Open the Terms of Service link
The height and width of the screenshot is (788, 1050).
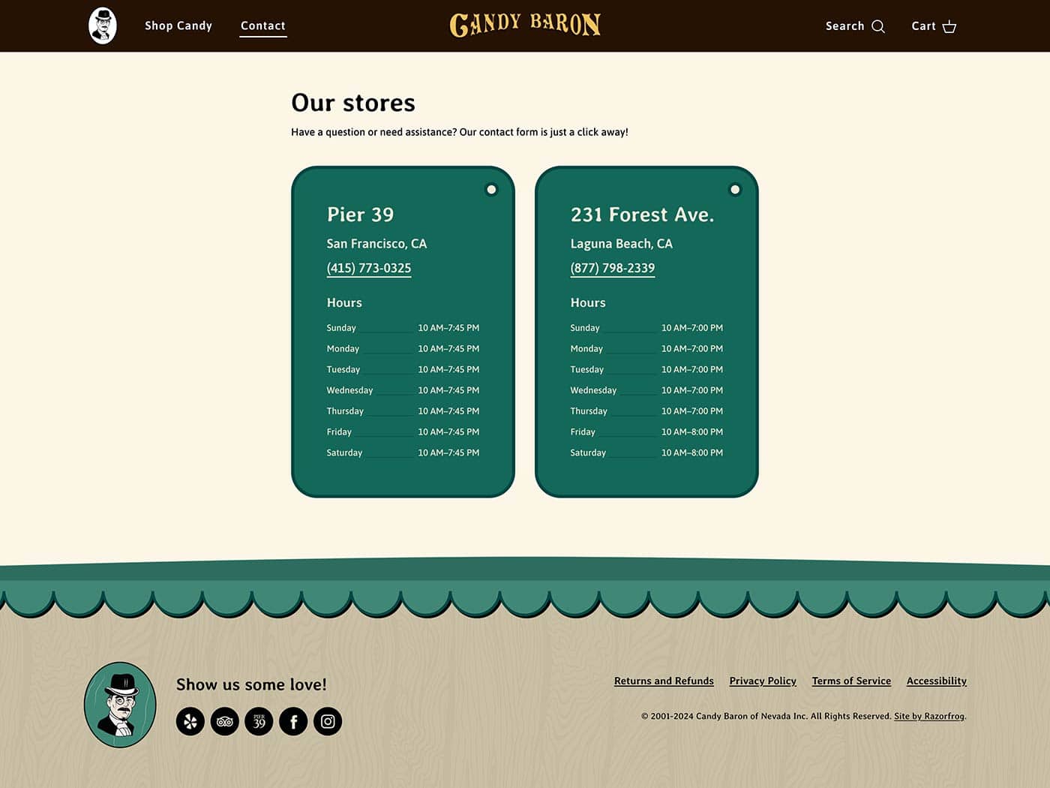pos(851,681)
